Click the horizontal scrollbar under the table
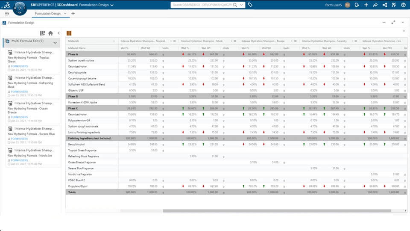The image size is (410, 231). point(277,211)
